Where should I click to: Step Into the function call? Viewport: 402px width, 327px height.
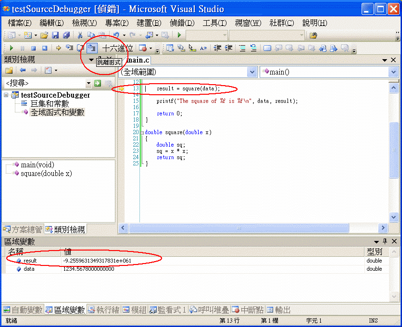point(69,48)
